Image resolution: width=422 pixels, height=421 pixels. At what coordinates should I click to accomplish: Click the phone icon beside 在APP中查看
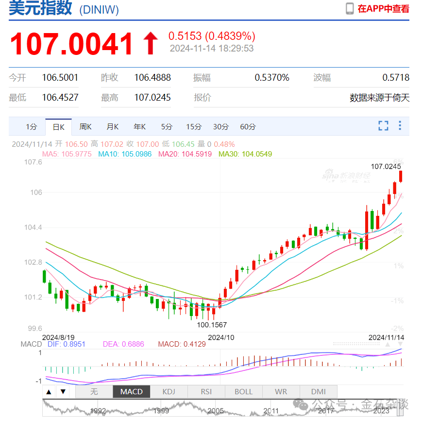(349, 8)
